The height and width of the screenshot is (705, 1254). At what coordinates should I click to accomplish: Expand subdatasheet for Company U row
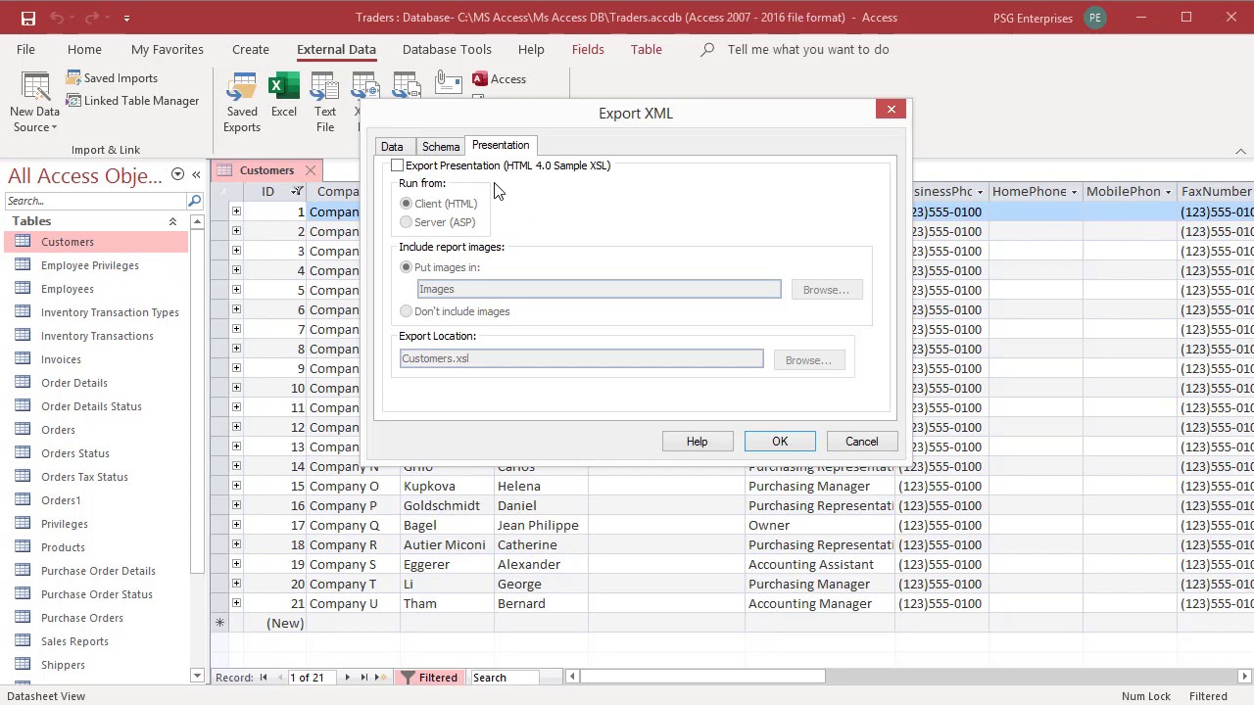tap(236, 603)
